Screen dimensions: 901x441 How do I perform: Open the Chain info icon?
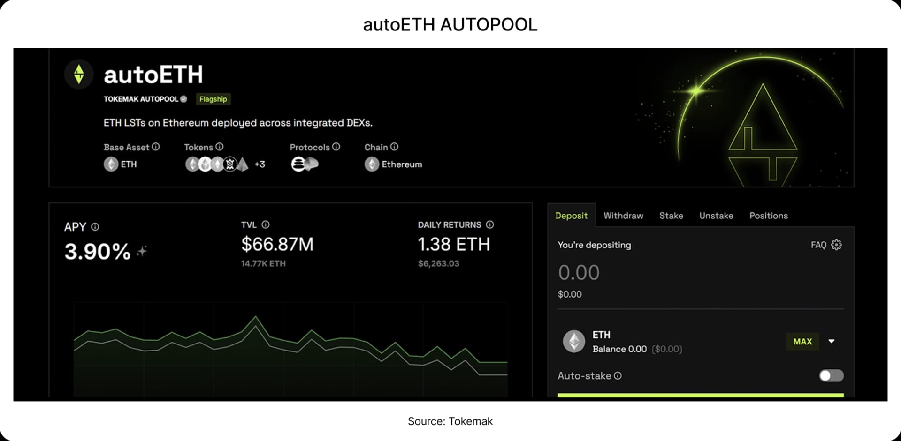click(394, 147)
